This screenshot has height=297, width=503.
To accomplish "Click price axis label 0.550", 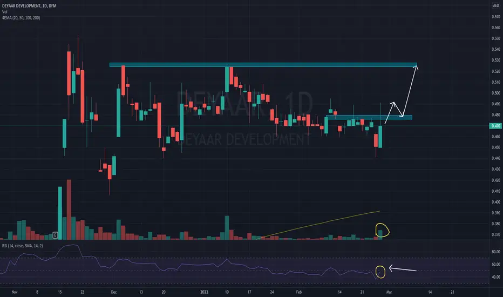I will (x=496, y=38).
